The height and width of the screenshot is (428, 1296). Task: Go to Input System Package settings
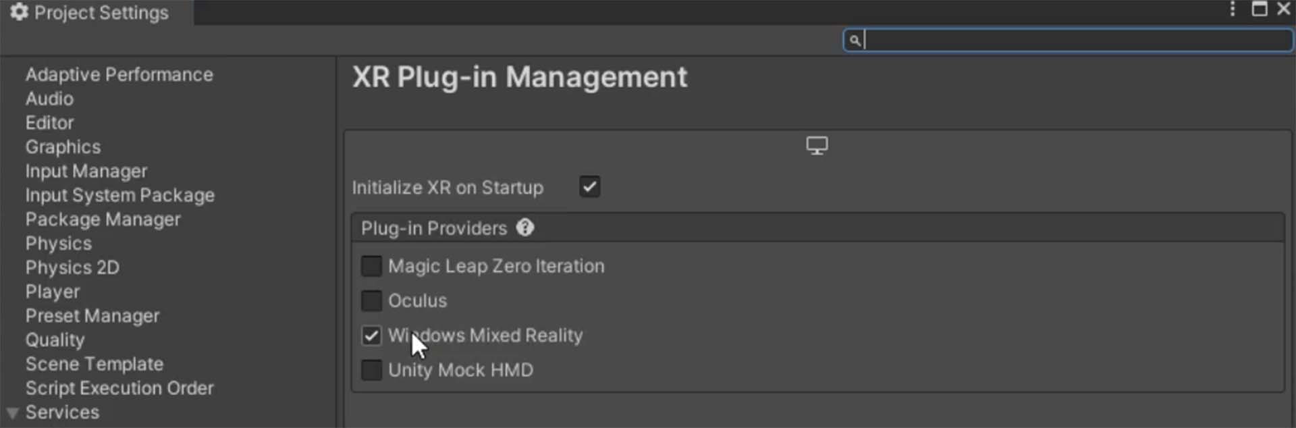tap(120, 195)
